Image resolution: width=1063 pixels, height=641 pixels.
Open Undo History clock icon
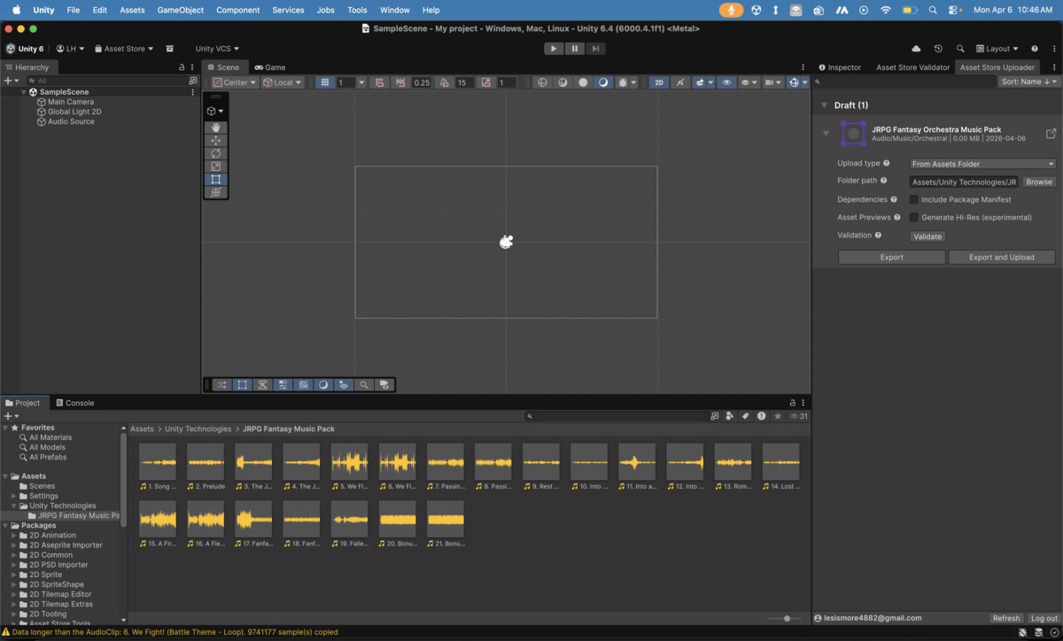938,49
